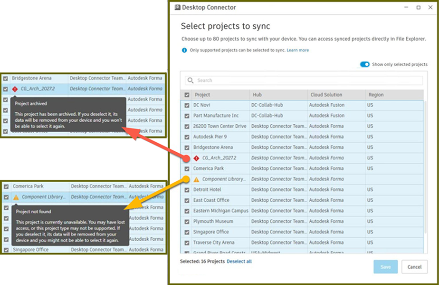Uncheck the Bridgestone Arena checkbox in main dialog

[x=187, y=147]
